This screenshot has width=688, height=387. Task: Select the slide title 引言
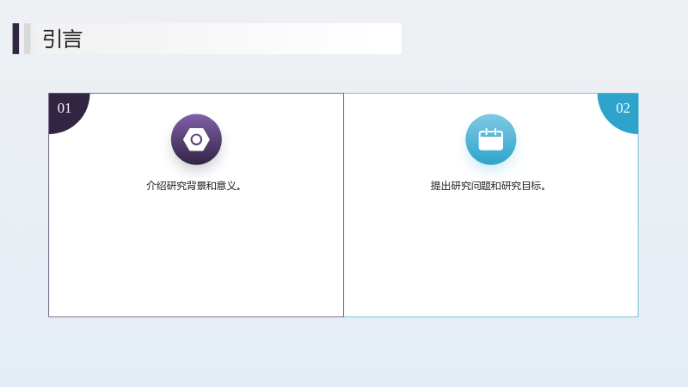(62, 39)
